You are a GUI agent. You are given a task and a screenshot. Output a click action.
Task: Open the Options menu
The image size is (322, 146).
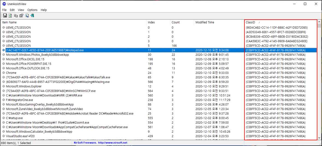point(33,10)
